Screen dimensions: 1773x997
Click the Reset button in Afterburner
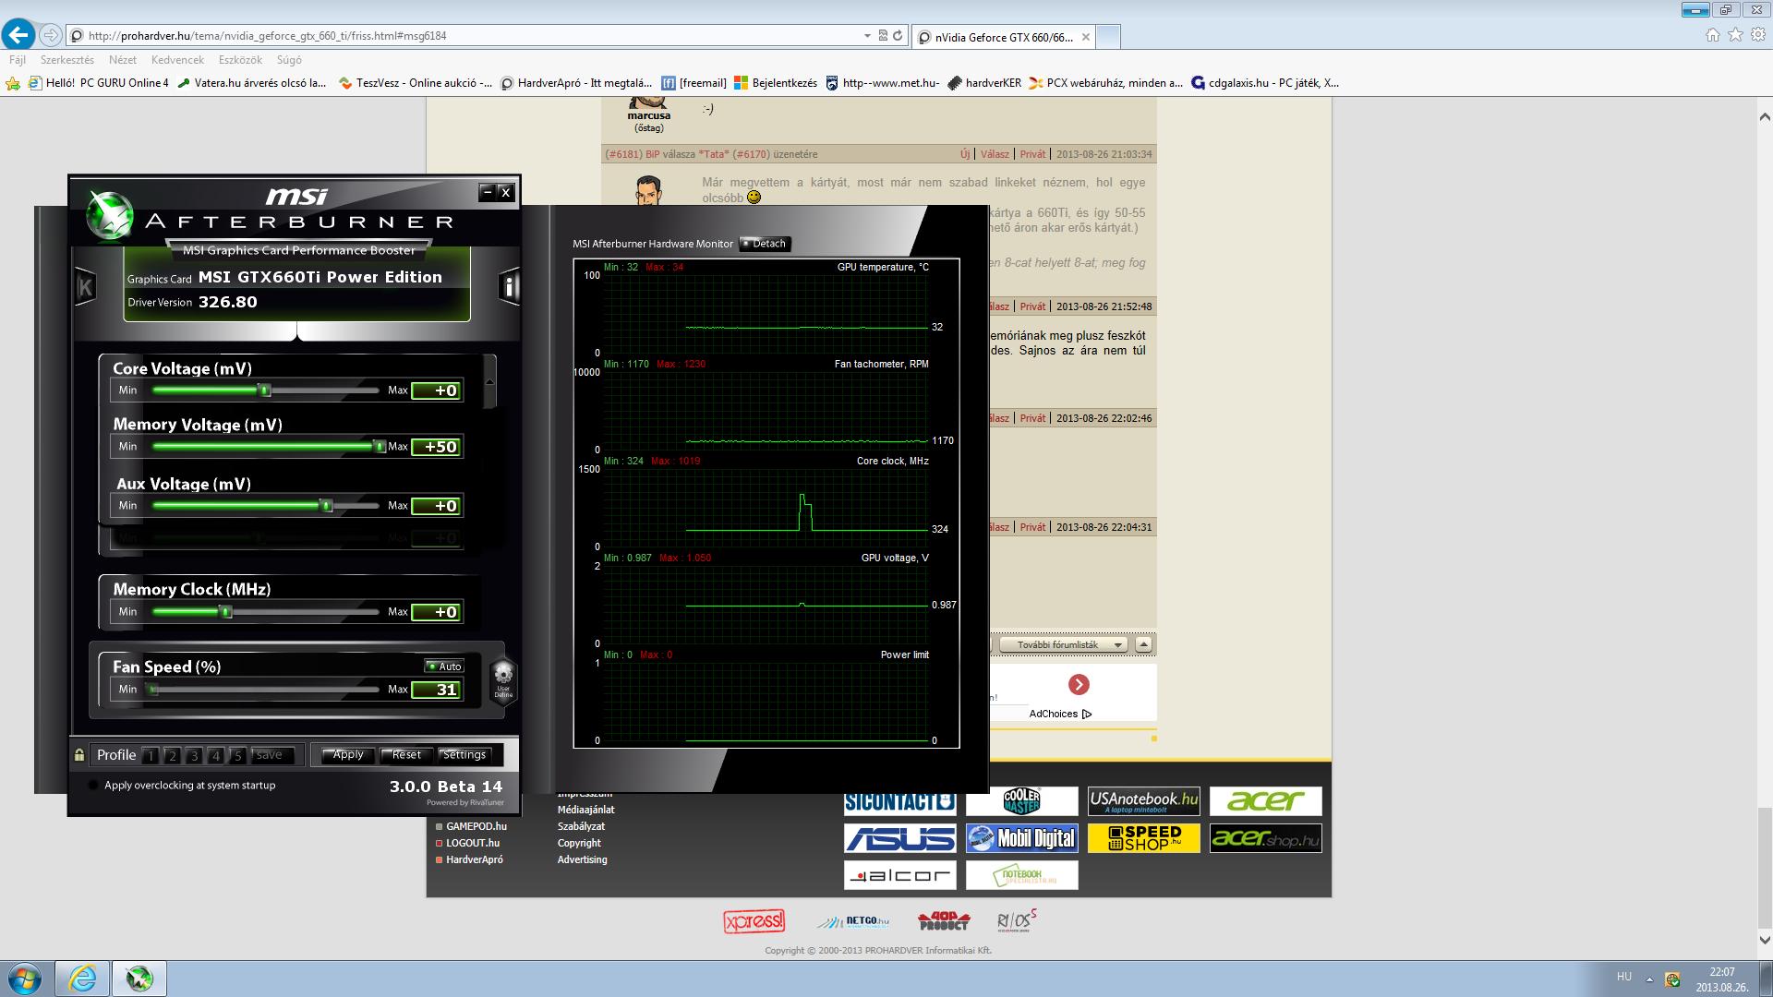(x=406, y=754)
